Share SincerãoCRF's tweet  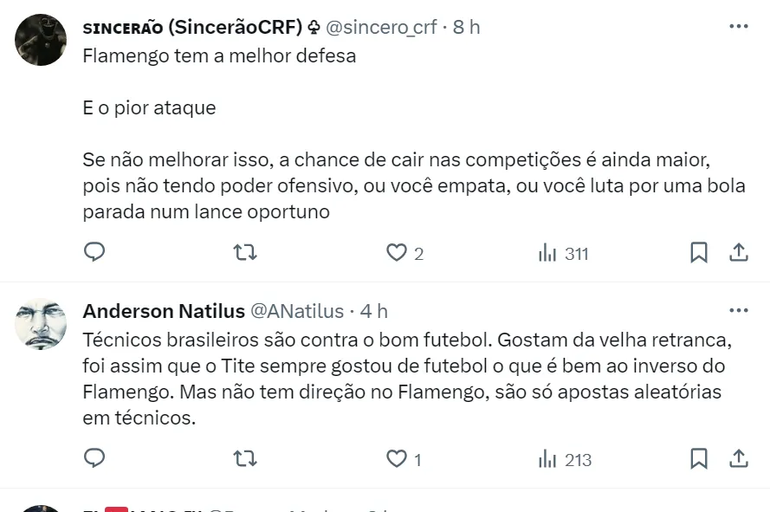tap(738, 252)
